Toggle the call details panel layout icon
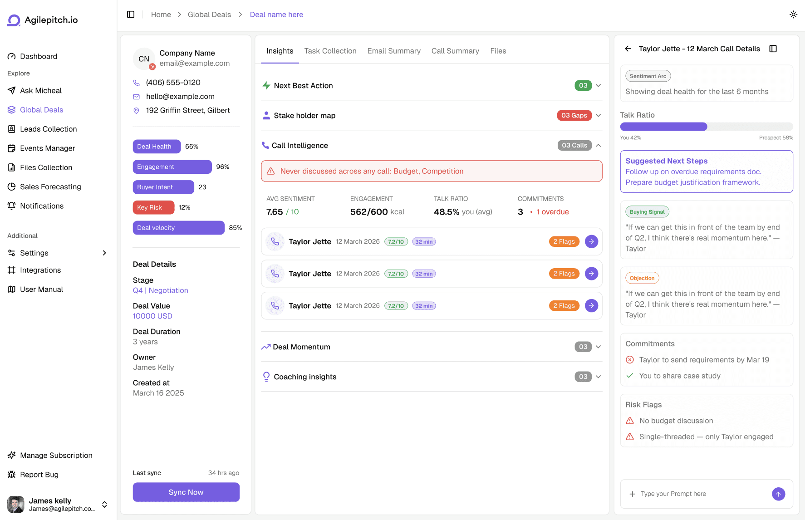This screenshot has height=520, width=805. (x=774, y=49)
